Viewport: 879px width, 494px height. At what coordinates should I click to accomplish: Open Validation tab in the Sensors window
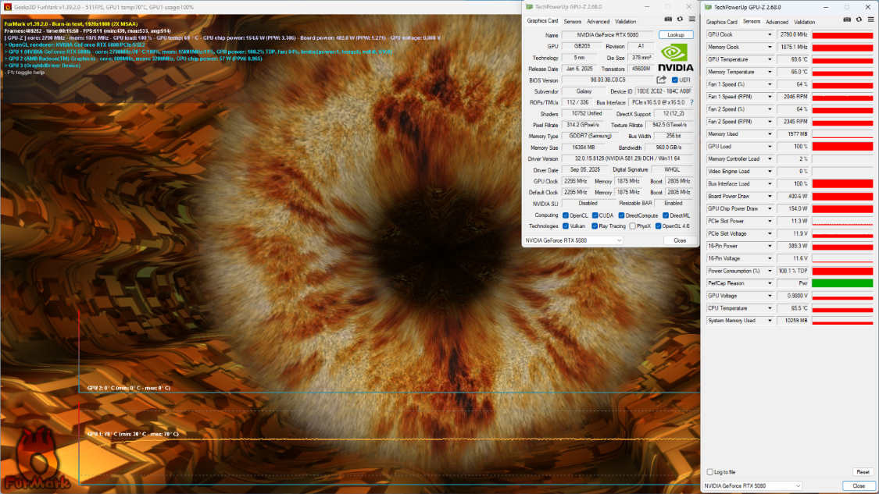click(x=804, y=22)
